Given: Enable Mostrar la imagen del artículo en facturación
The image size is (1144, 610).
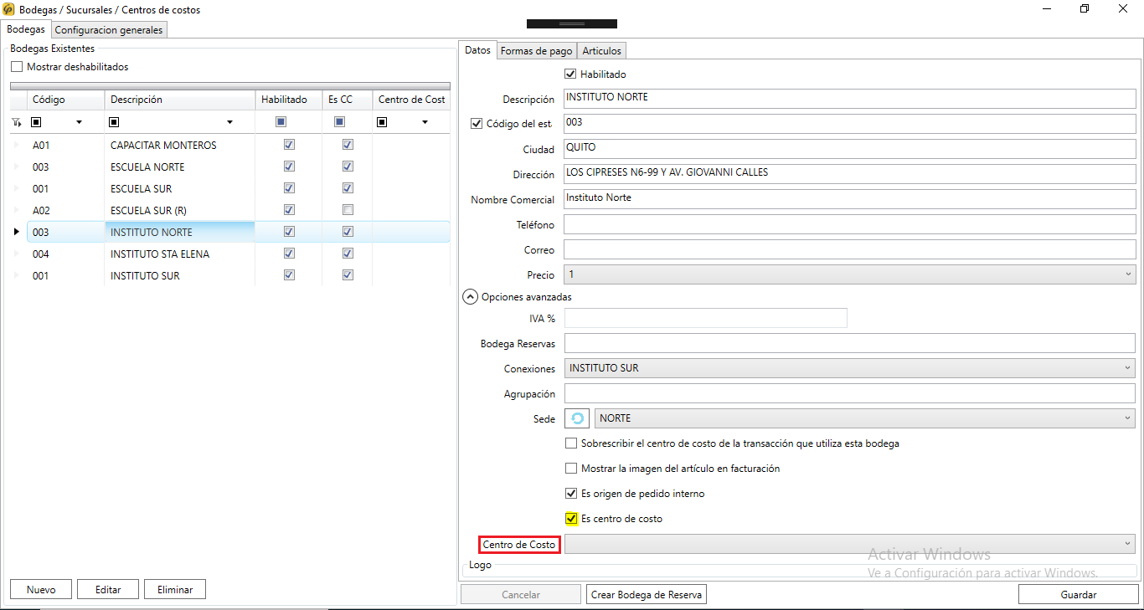Looking at the screenshot, I should (x=571, y=469).
